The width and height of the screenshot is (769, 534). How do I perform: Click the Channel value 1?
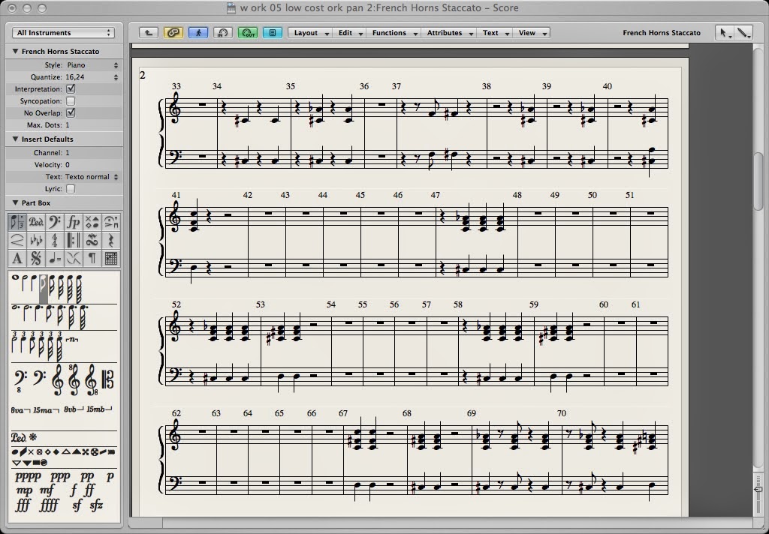point(68,153)
